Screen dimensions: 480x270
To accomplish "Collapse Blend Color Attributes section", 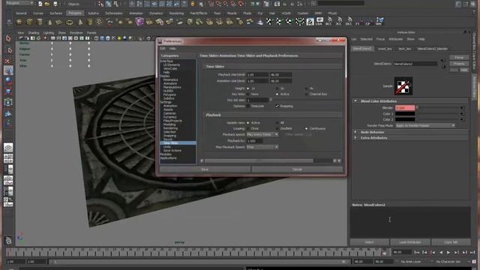I will point(355,101).
